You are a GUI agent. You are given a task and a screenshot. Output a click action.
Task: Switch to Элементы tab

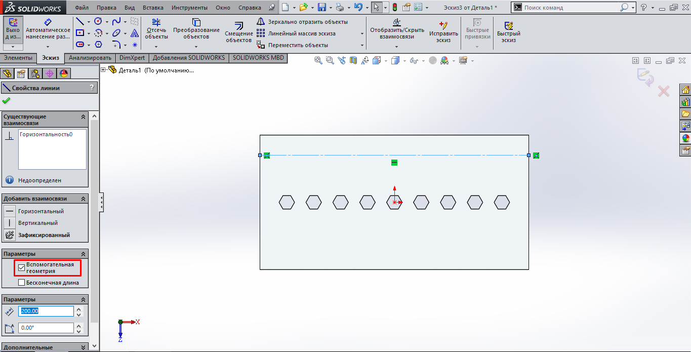(x=18, y=58)
